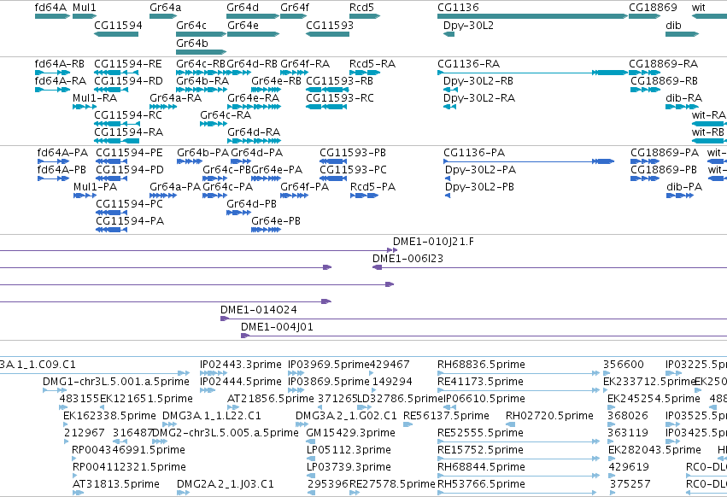Click protein Gr64e-PB

[267, 230]
